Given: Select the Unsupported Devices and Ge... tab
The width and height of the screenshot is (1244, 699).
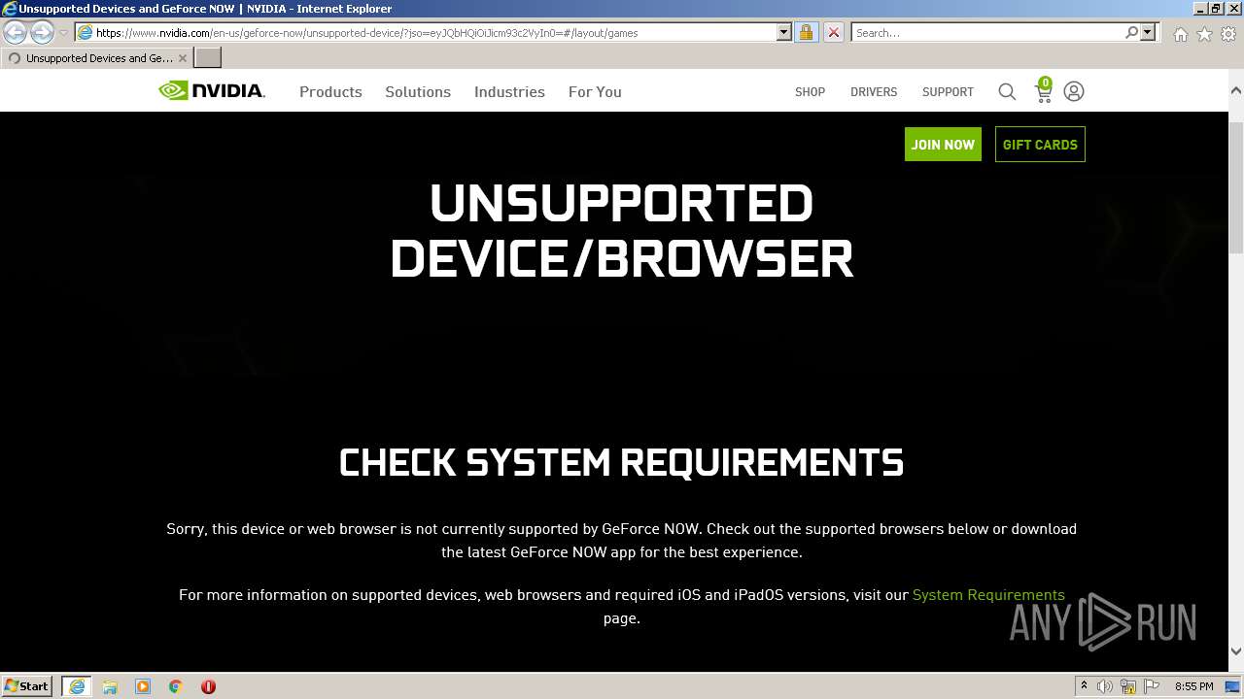Looking at the screenshot, I should [97, 58].
